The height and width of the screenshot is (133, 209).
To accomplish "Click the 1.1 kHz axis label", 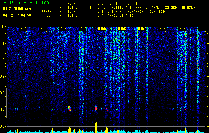I will [3, 43].
